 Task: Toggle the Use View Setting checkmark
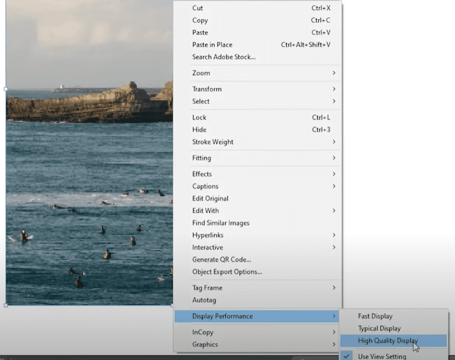click(x=394, y=356)
